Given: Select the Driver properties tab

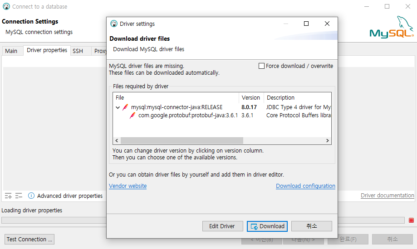Looking at the screenshot, I should pos(47,50).
